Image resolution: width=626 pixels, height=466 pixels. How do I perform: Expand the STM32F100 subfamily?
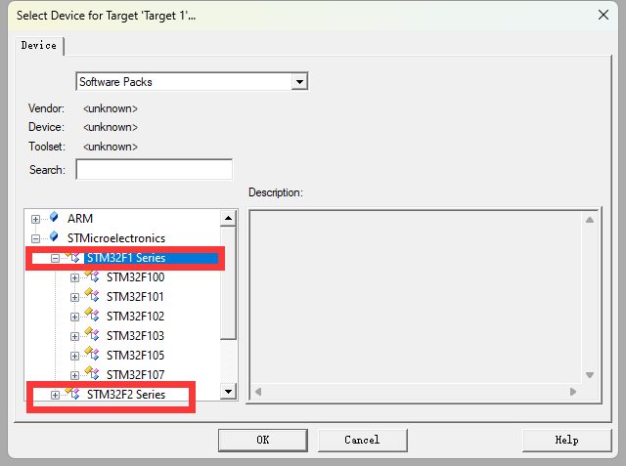pyautogui.click(x=74, y=277)
